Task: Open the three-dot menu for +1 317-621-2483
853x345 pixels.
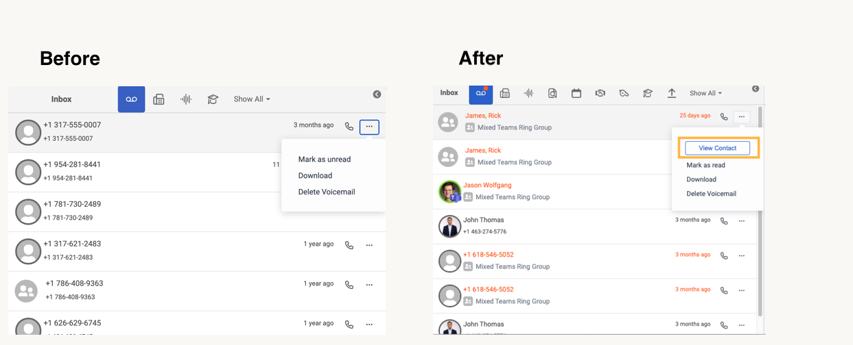Action: (x=369, y=245)
